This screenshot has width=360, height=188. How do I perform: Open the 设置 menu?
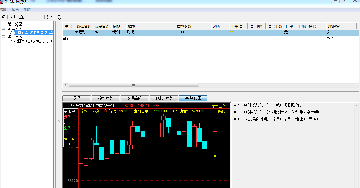pos(15,9)
